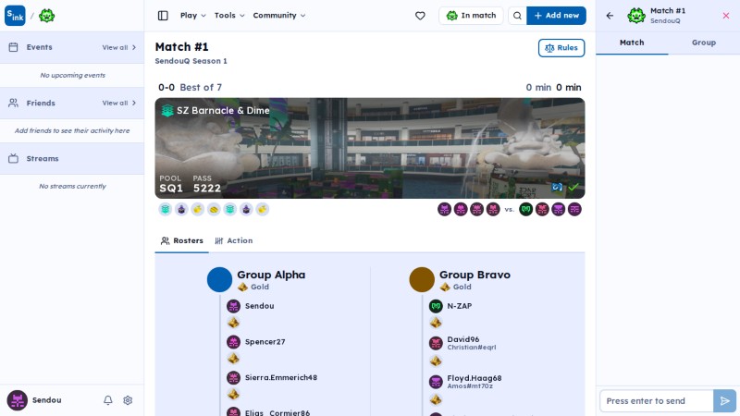Click the Friends people icon in the sidebar

(x=13, y=103)
